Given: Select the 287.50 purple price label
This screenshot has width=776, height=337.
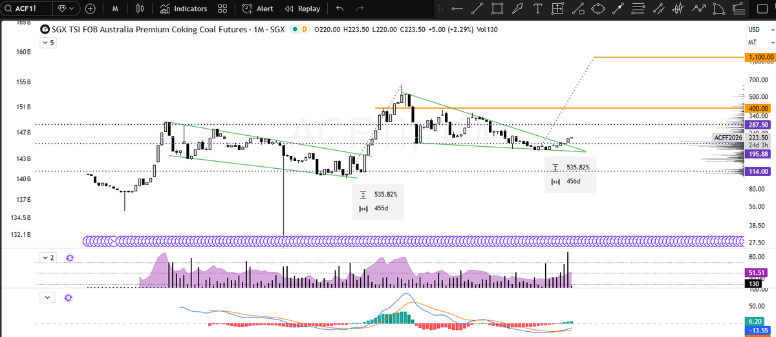Looking at the screenshot, I should (x=758, y=124).
